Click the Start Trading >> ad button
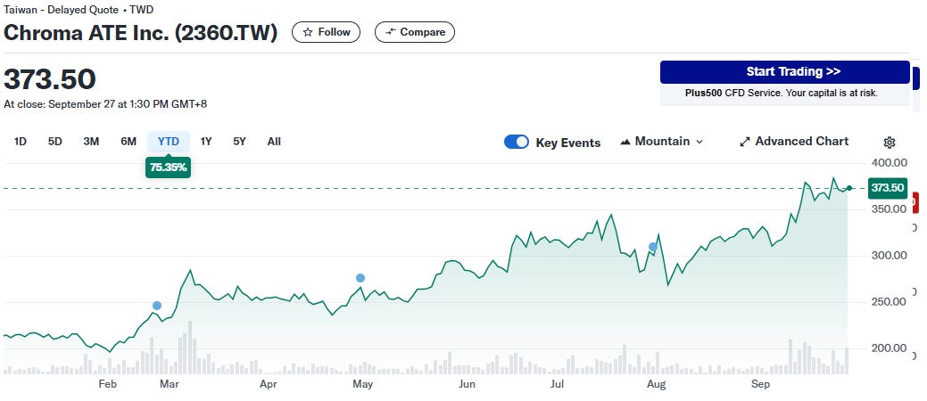The width and height of the screenshot is (927, 401). coord(785,72)
